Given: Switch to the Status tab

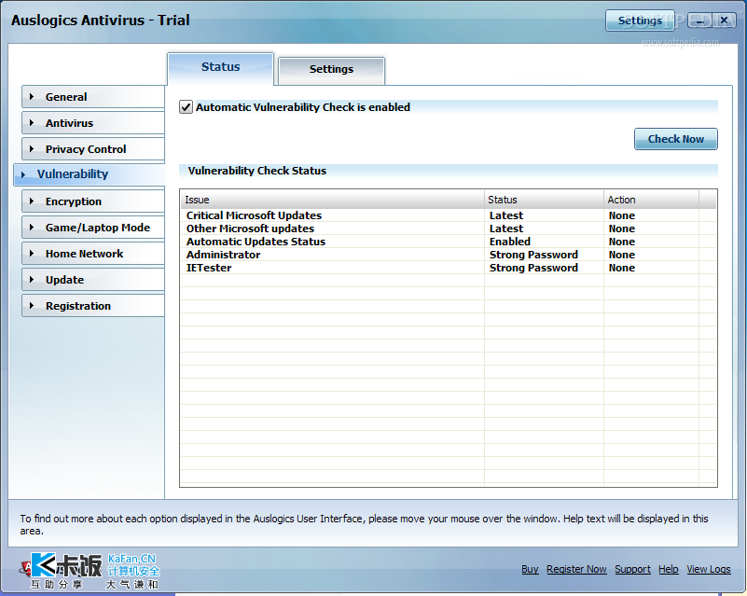Looking at the screenshot, I should click(x=221, y=68).
